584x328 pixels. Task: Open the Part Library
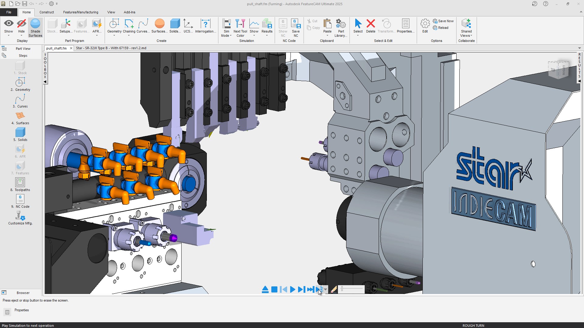[341, 28]
